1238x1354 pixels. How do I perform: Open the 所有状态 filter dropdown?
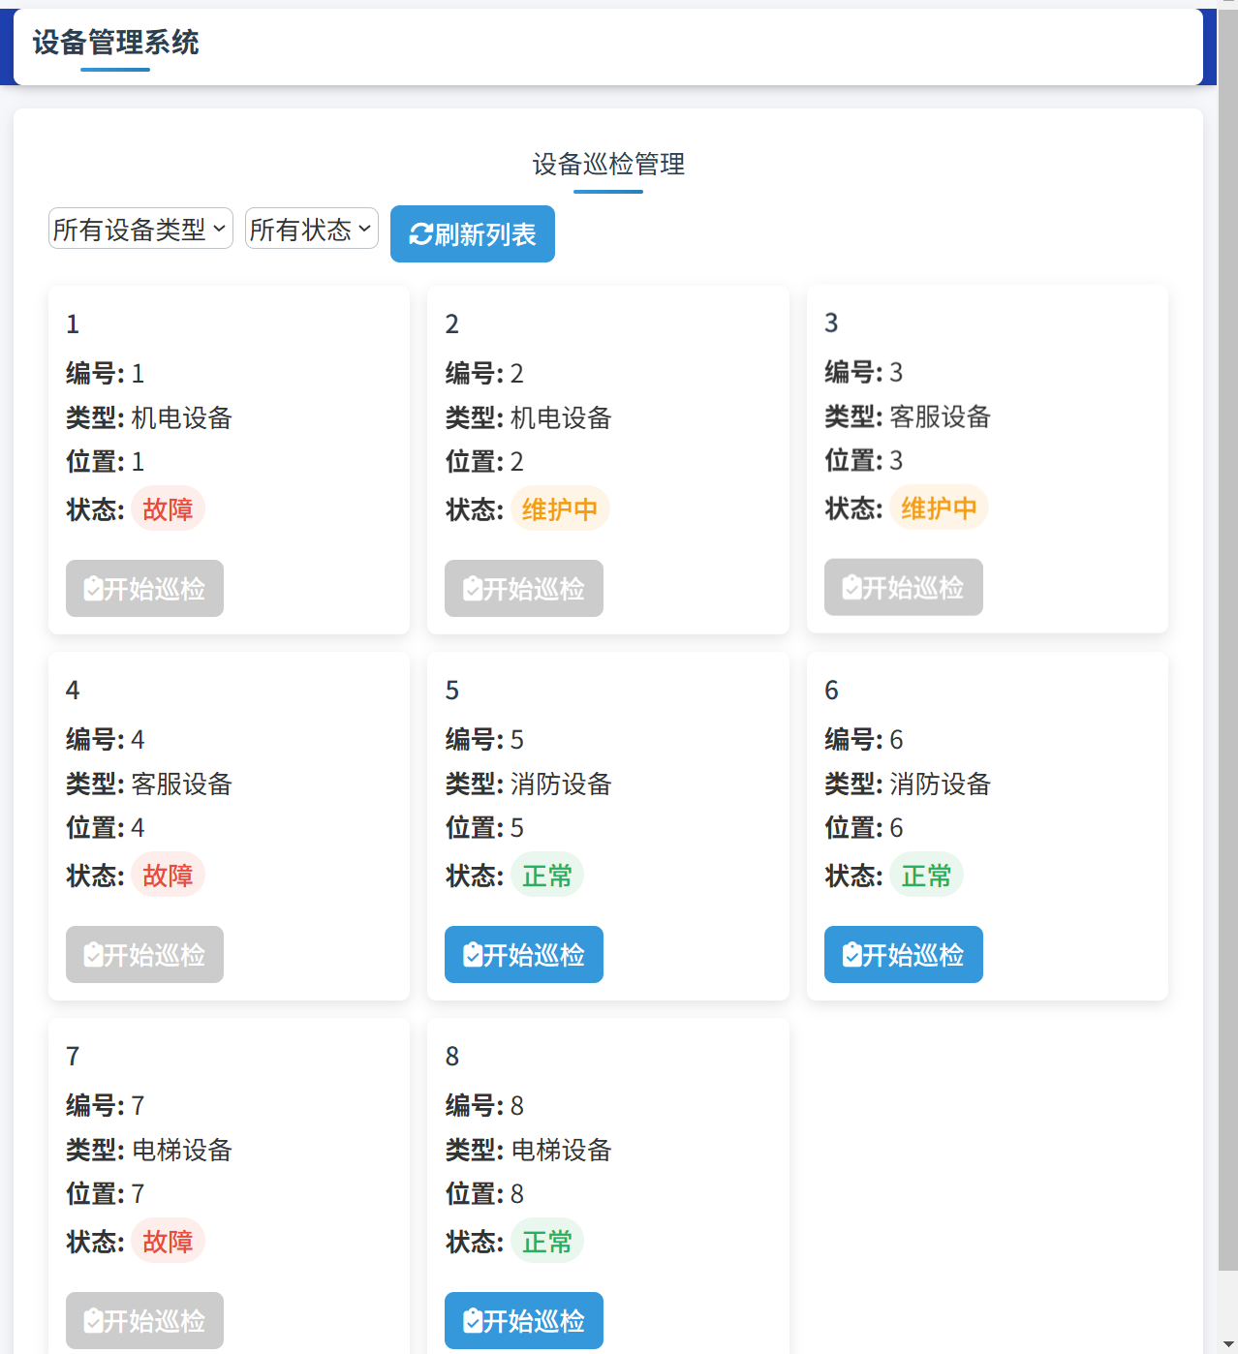[311, 230]
